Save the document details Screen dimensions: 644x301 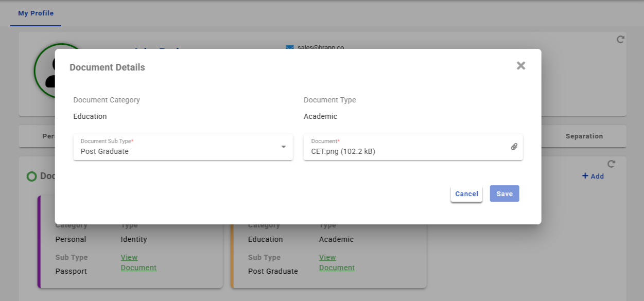tap(504, 193)
